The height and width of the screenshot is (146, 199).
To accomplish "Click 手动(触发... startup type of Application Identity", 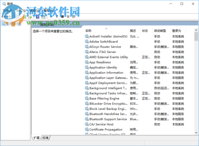I will [x=162, y=67].
